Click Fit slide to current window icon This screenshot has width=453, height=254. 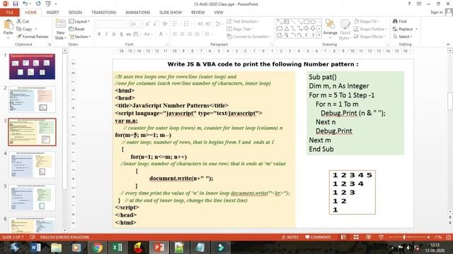click(448, 237)
